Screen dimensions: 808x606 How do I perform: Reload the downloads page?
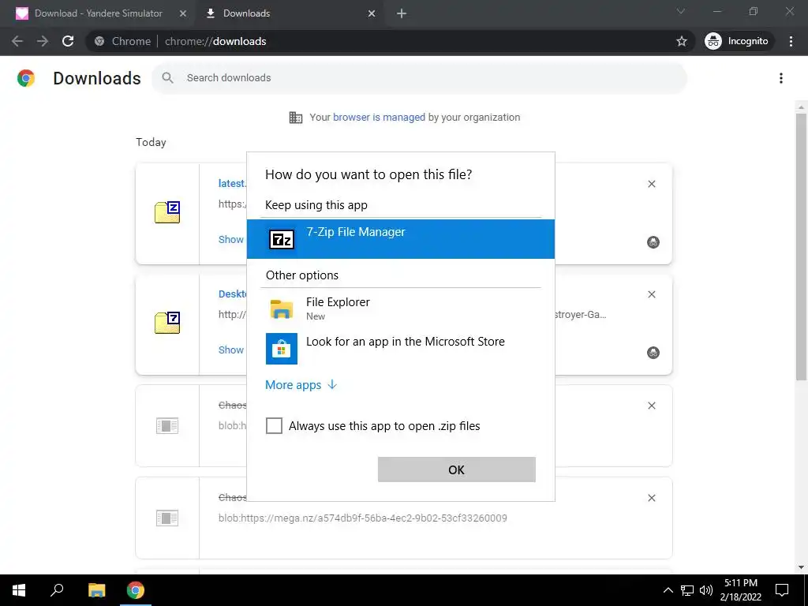[x=68, y=41]
